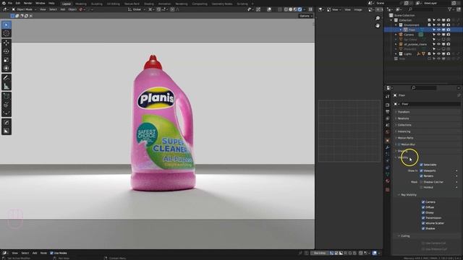Open the Output properties tab icon
Image resolution: width=463 pixels, height=260 pixels.
pos(388,112)
